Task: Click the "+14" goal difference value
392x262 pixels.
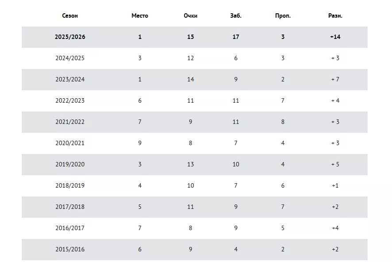Action: tap(335, 37)
